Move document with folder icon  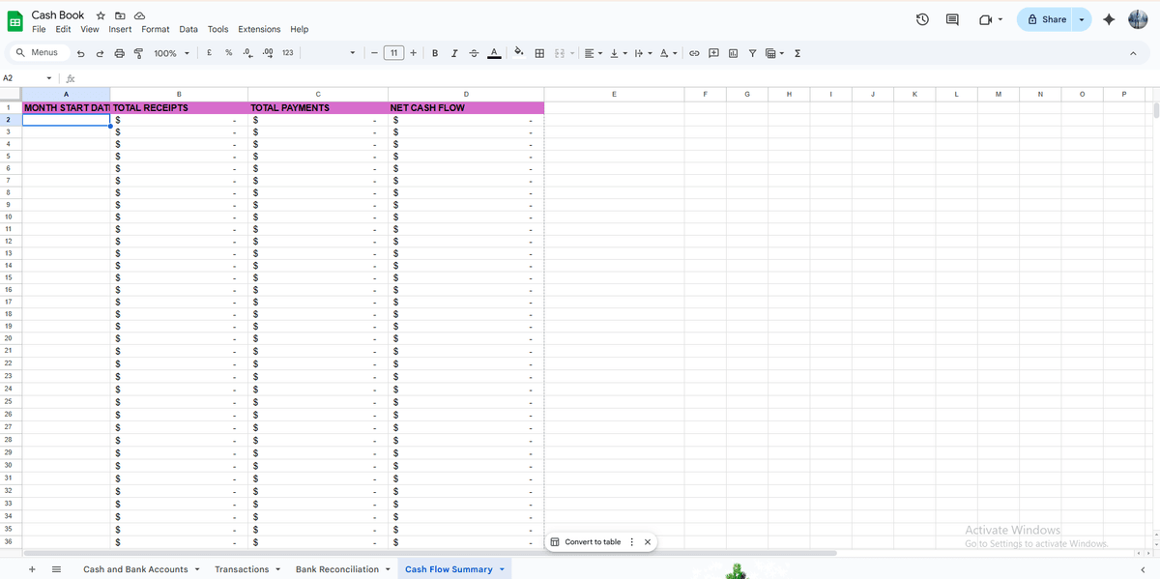[120, 15]
